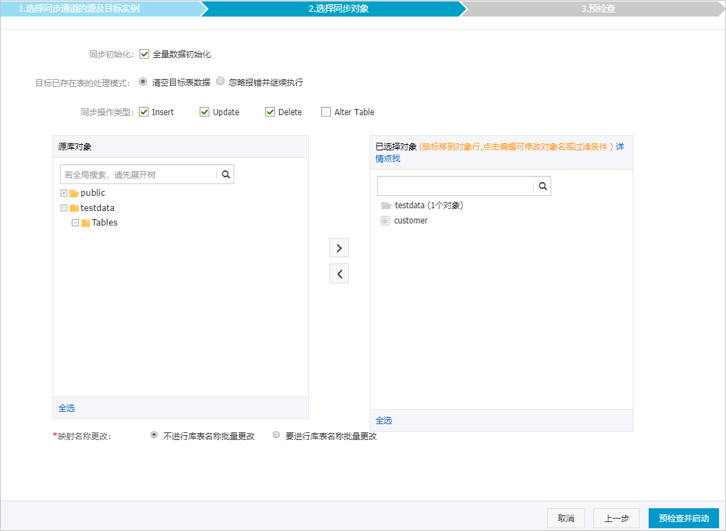Click the source testdata folder icon
This screenshot has width=726, height=531.
74,208
